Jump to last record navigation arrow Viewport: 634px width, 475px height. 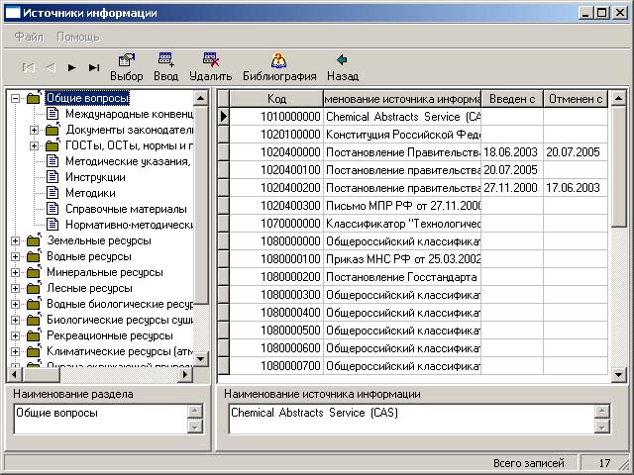point(94,67)
